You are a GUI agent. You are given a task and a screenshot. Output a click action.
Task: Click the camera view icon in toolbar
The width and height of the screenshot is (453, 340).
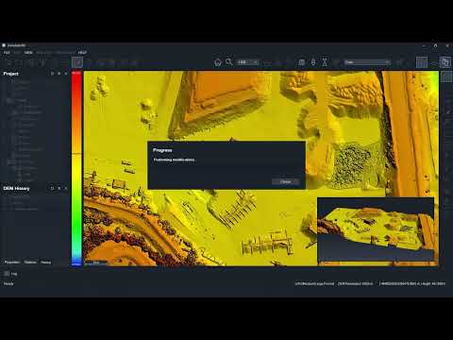[x=301, y=62]
